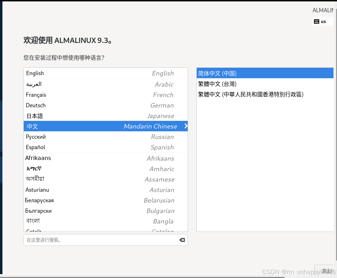This screenshot has width=337, height=278.
Task: Clear search with the backspace icon
Action: pyautogui.click(x=182, y=240)
